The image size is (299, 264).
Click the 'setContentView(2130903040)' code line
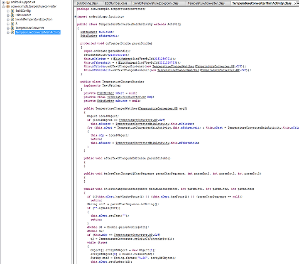click(x=106, y=55)
